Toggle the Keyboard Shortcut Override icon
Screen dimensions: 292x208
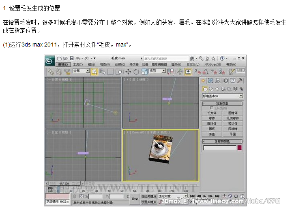[188, 72]
